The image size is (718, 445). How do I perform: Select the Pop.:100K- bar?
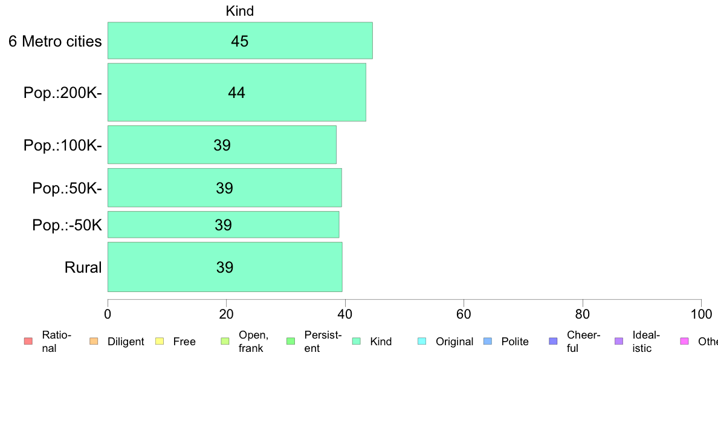pos(222,145)
